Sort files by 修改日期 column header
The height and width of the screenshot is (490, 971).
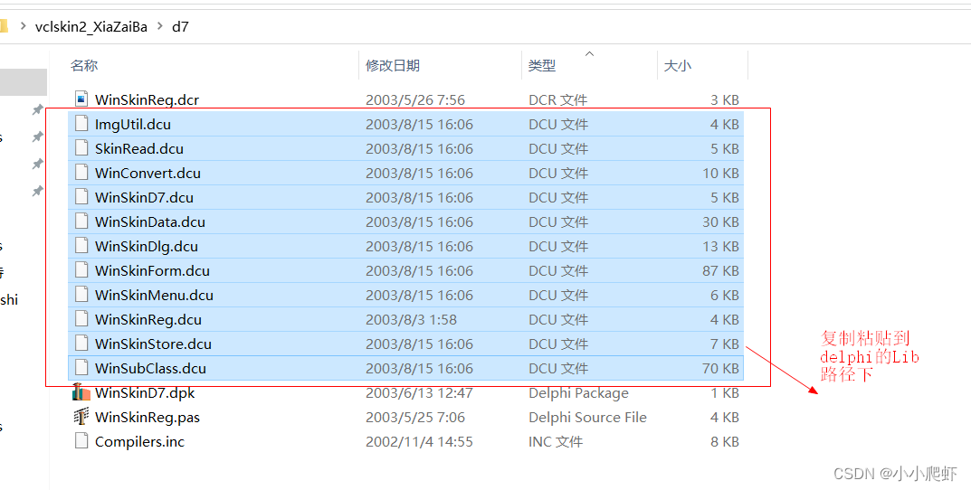click(x=393, y=66)
